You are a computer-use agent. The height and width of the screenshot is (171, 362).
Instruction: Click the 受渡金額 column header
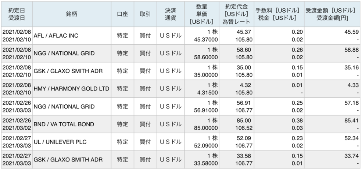click(333, 14)
